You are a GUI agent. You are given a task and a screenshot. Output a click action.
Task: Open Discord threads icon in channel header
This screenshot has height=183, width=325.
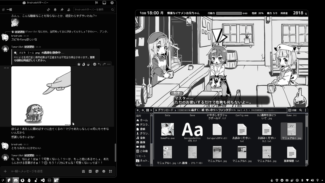tap(48, 9)
